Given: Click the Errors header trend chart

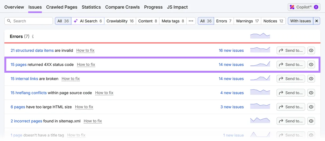Looking at the screenshot, I should pyautogui.click(x=260, y=36).
